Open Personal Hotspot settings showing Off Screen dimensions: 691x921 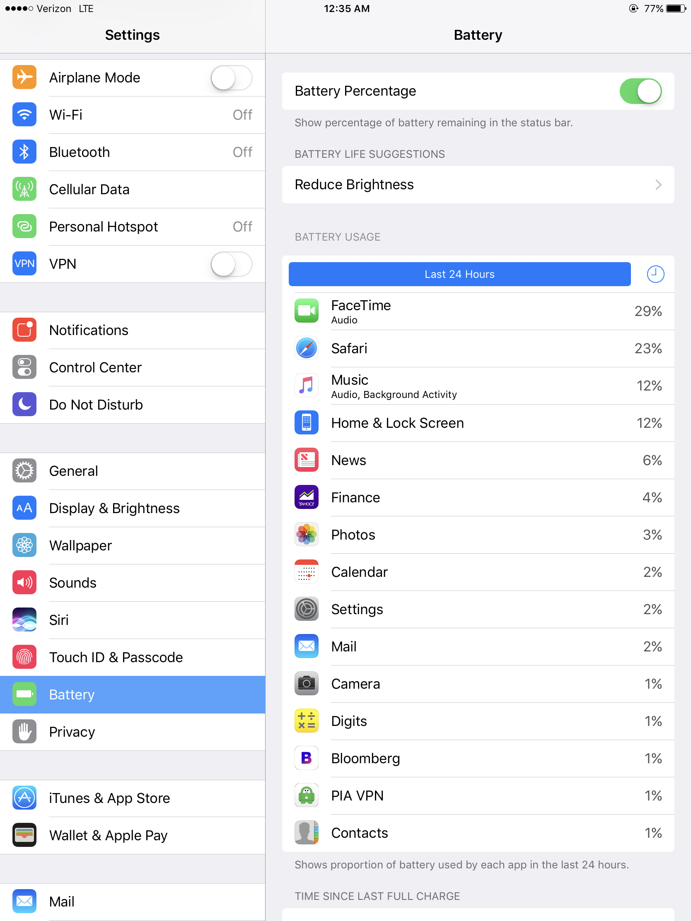pos(133,227)
